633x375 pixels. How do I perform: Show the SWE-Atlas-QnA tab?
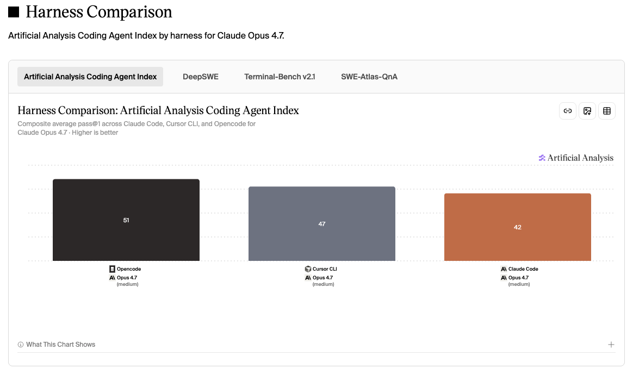pos(369,77)
